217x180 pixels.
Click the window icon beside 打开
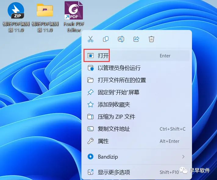click(x=91, y=56)
